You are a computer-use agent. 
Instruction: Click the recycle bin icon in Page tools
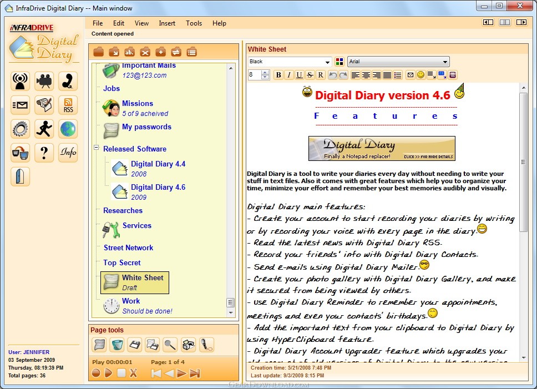[117, 345]
